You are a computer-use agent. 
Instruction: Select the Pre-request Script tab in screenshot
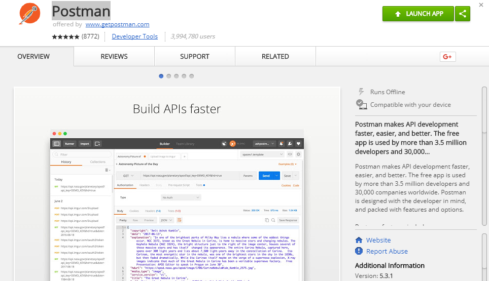coord(179,185)
